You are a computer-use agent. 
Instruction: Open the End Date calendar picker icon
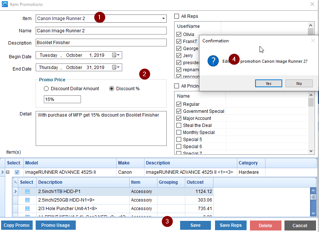click(114, 67)
